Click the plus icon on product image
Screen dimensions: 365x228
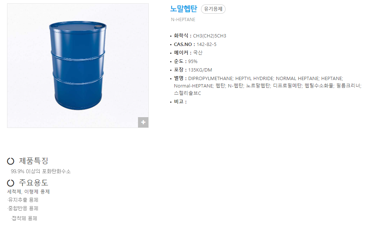click(143, 122)
